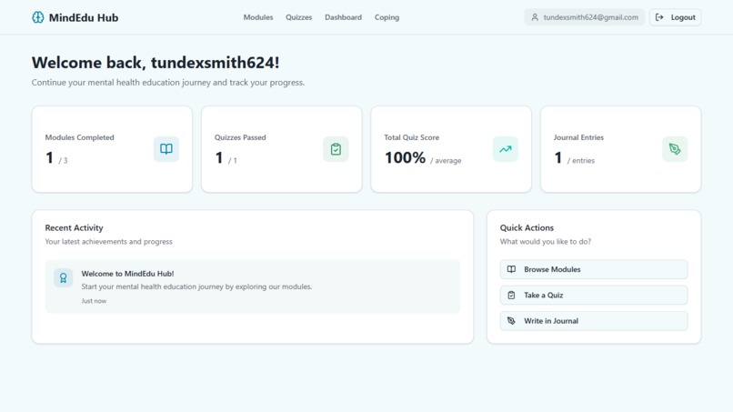The width and height of the screenshot is (733, 412).
Task: Click the book icon in Modules Completed card
Action: coord(166,149)
